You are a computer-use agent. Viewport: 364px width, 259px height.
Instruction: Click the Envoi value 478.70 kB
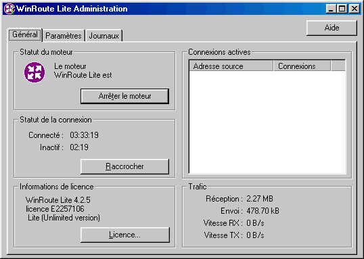tap(263, 211)
